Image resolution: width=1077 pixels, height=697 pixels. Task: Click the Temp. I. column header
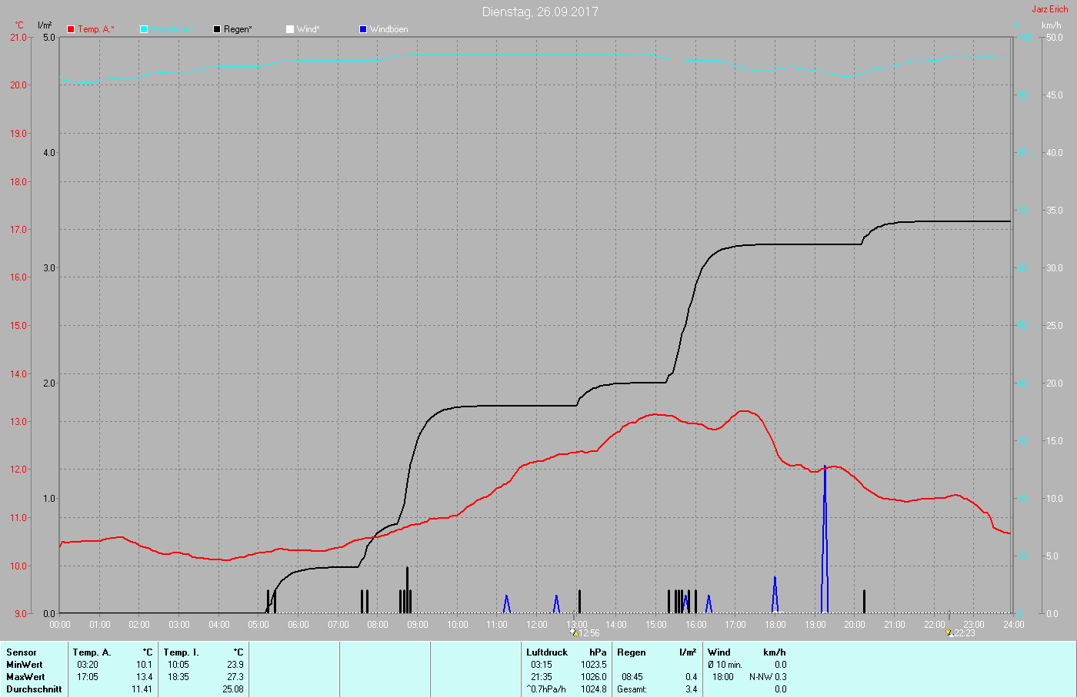click(x=182, y=652)
